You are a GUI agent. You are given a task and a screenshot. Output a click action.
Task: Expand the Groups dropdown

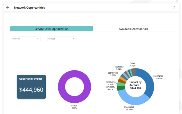(x=62, y=39)
